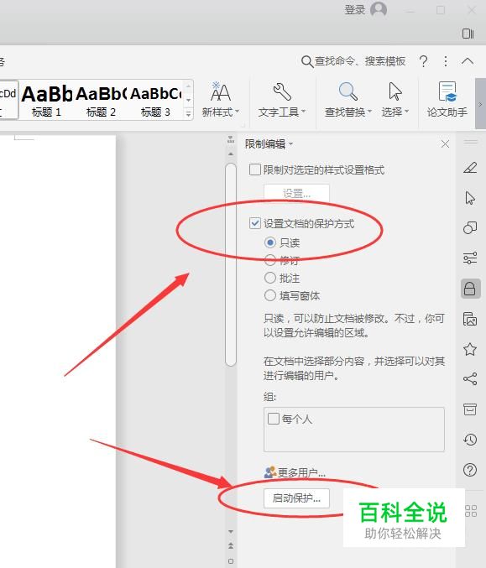This screenshot has height=568, width=486.
Task: Open the help question mark in the ribbon bar
Action: (x=423, y=61)
